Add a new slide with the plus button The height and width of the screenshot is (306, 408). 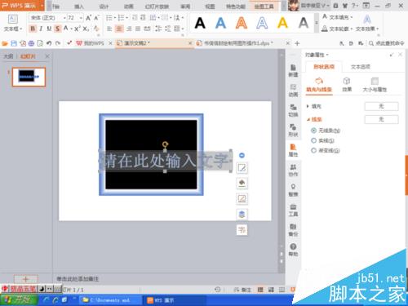coord(26,279)
